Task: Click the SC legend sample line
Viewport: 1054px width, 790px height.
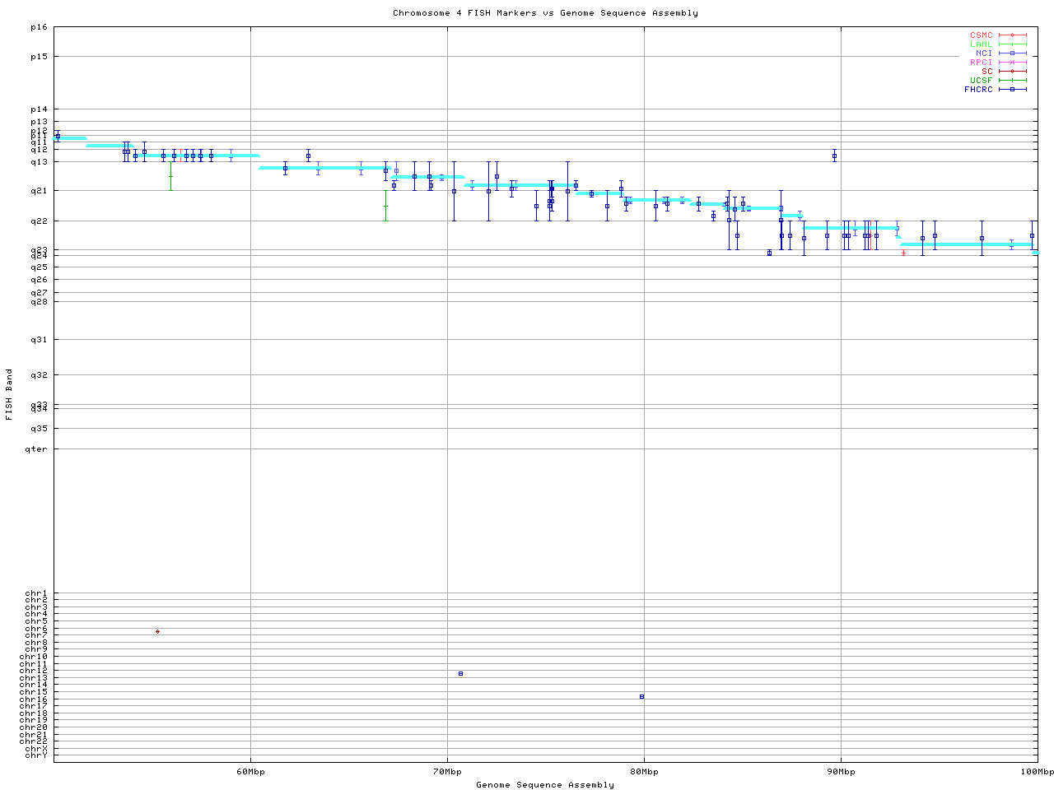Action: [x=1013, y=72]
